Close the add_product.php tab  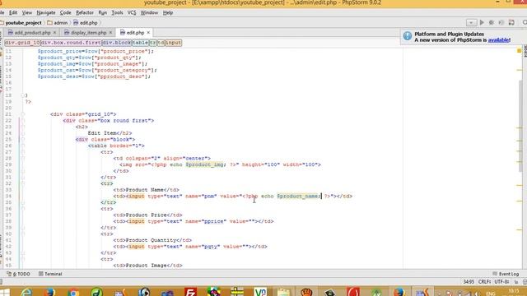tap(55, 33)
